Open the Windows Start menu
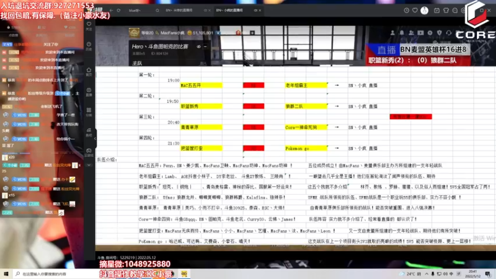 point(6,273)
